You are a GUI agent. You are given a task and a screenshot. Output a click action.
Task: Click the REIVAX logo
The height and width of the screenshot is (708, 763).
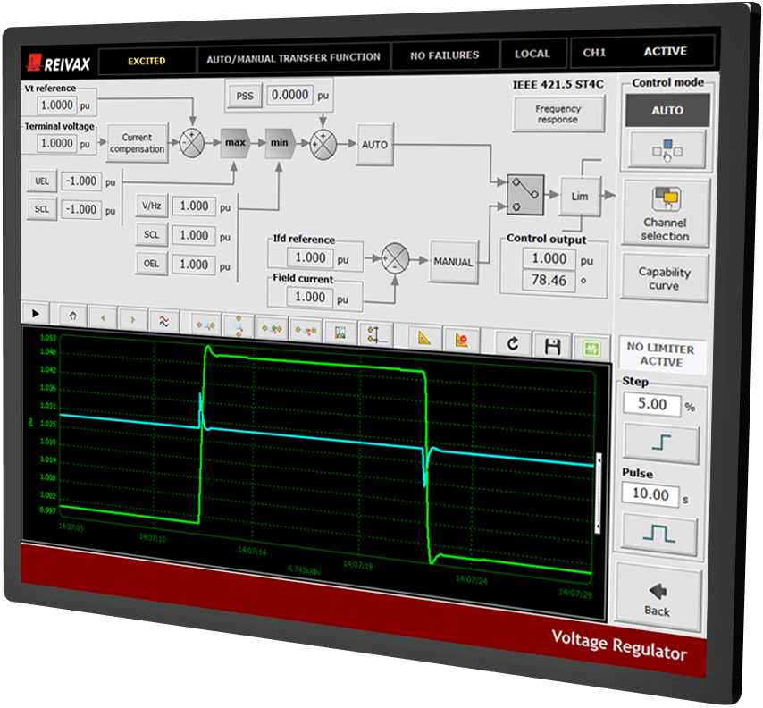click(x=59, y=63)
